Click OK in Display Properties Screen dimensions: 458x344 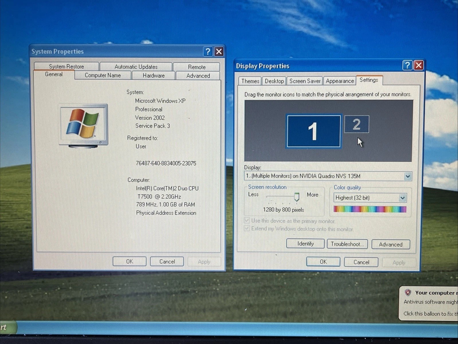tap(323, 262)
